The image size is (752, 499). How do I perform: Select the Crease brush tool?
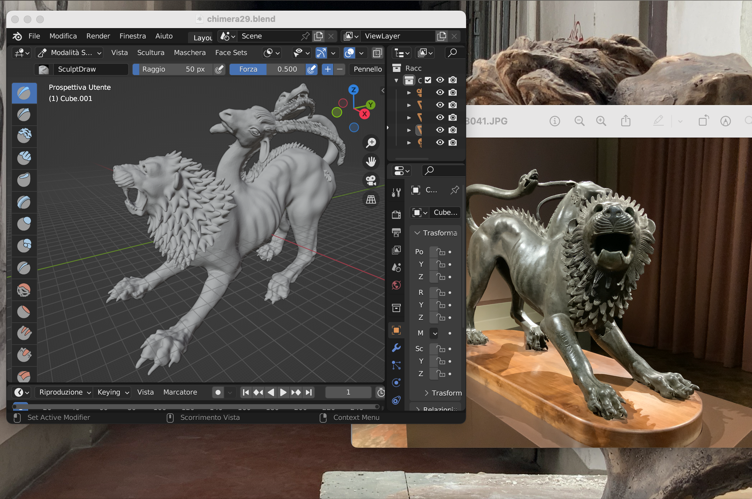coord(24,267)
